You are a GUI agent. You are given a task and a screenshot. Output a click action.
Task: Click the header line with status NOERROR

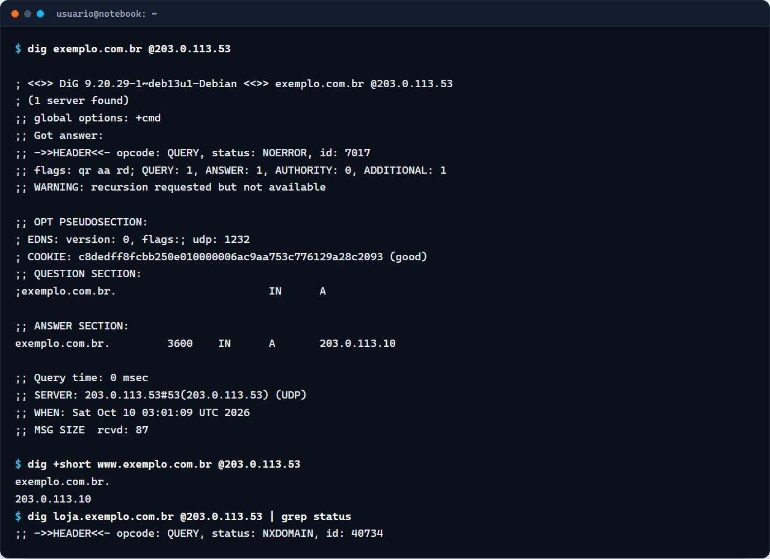click(192, 153)
